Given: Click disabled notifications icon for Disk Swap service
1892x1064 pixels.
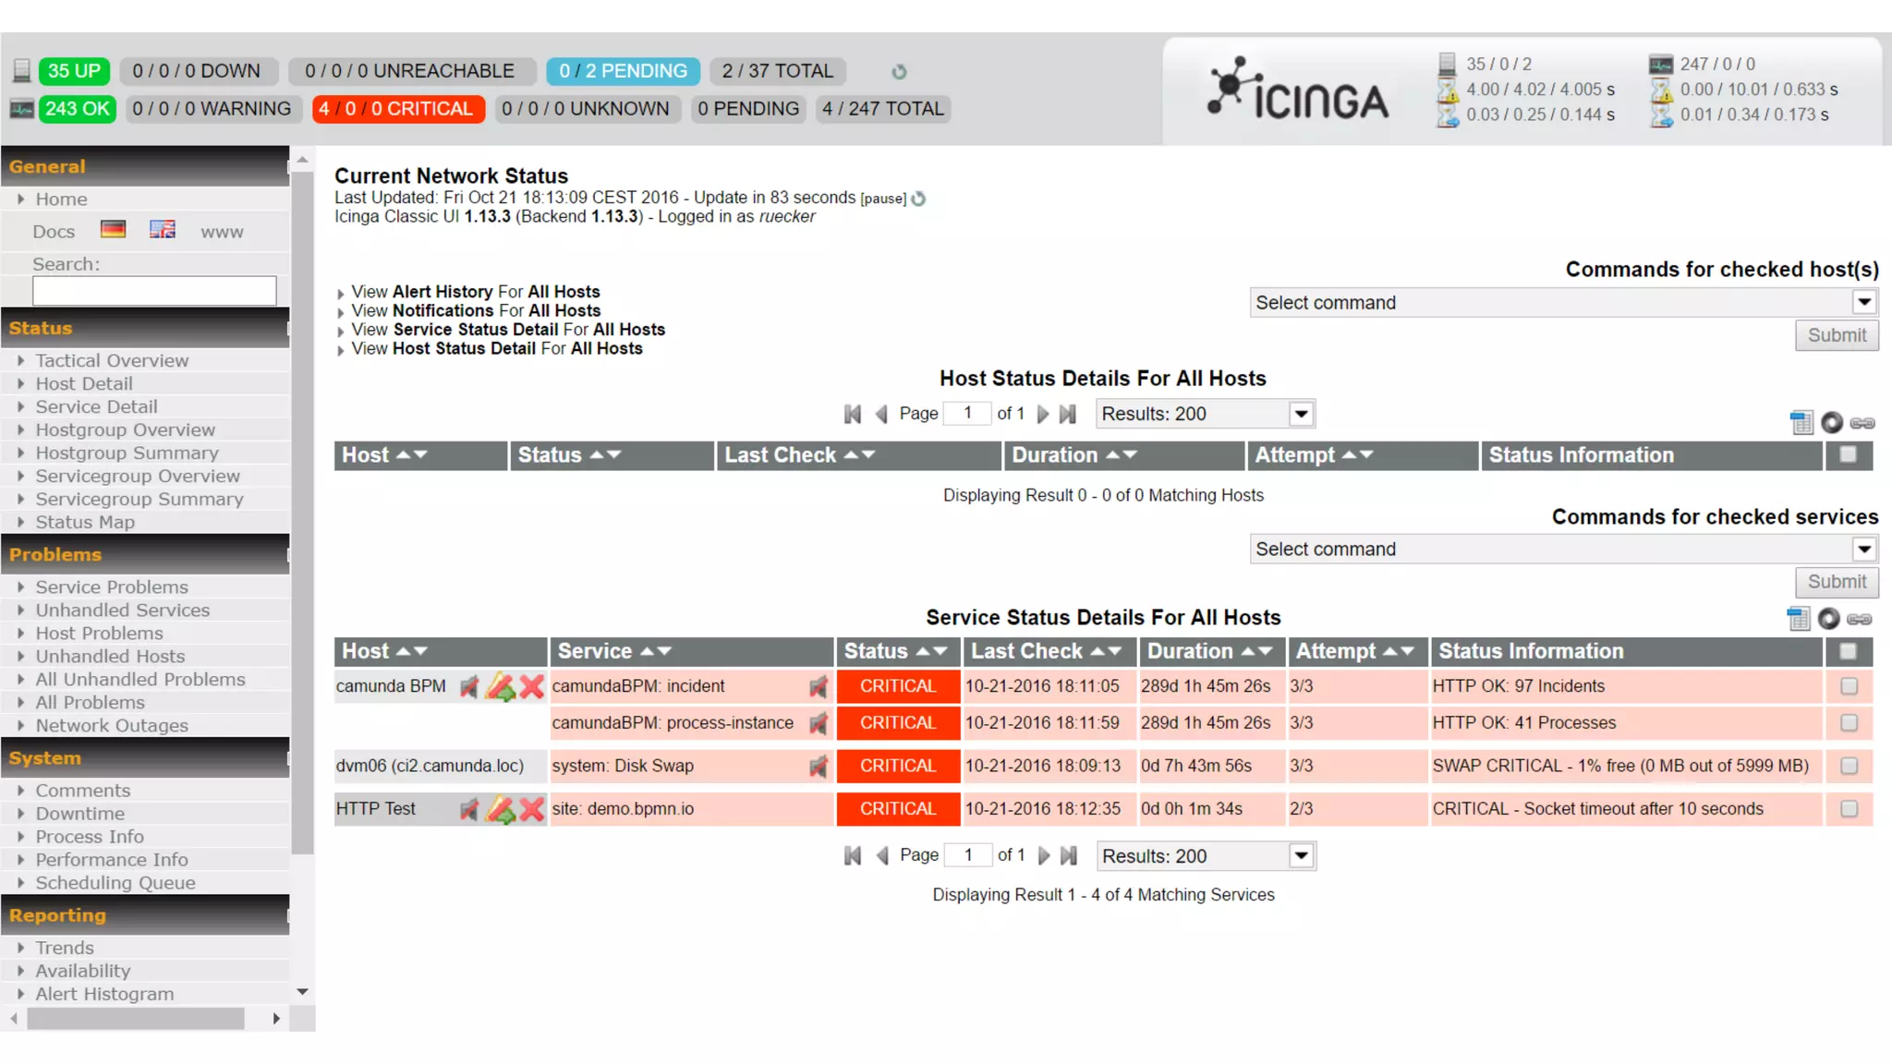Looking at the screenshot, I should coord(818,766).
